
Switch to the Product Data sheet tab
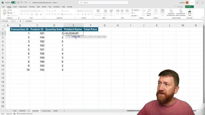coord(46,111)
